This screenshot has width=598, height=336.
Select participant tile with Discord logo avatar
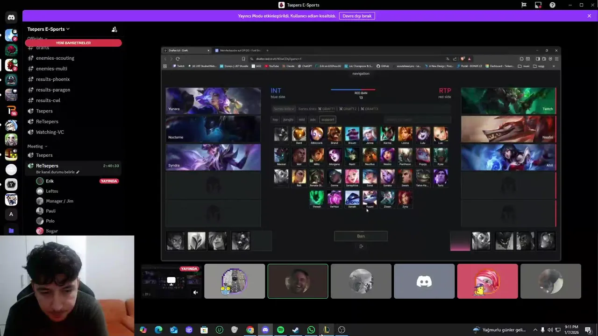click(x=424, y=281)
